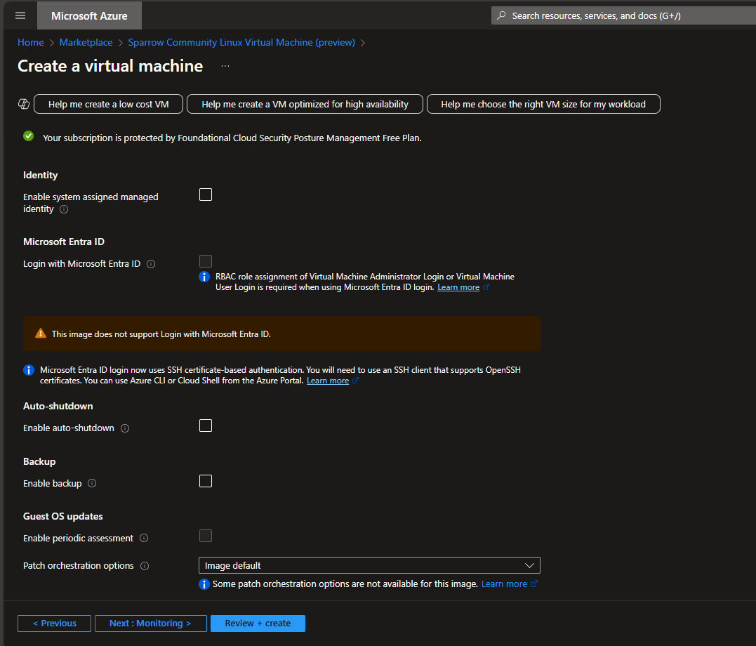This screenshot has height=646, width=756.
Task: Select Help me create a low cost VM
Action: 107,103
